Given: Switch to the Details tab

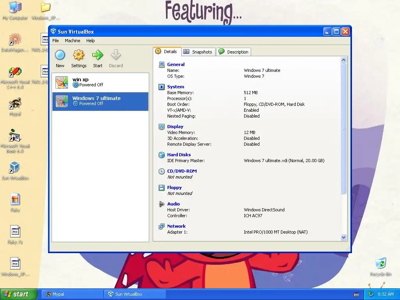Looking at the screenshot, I should coord(167,52).
